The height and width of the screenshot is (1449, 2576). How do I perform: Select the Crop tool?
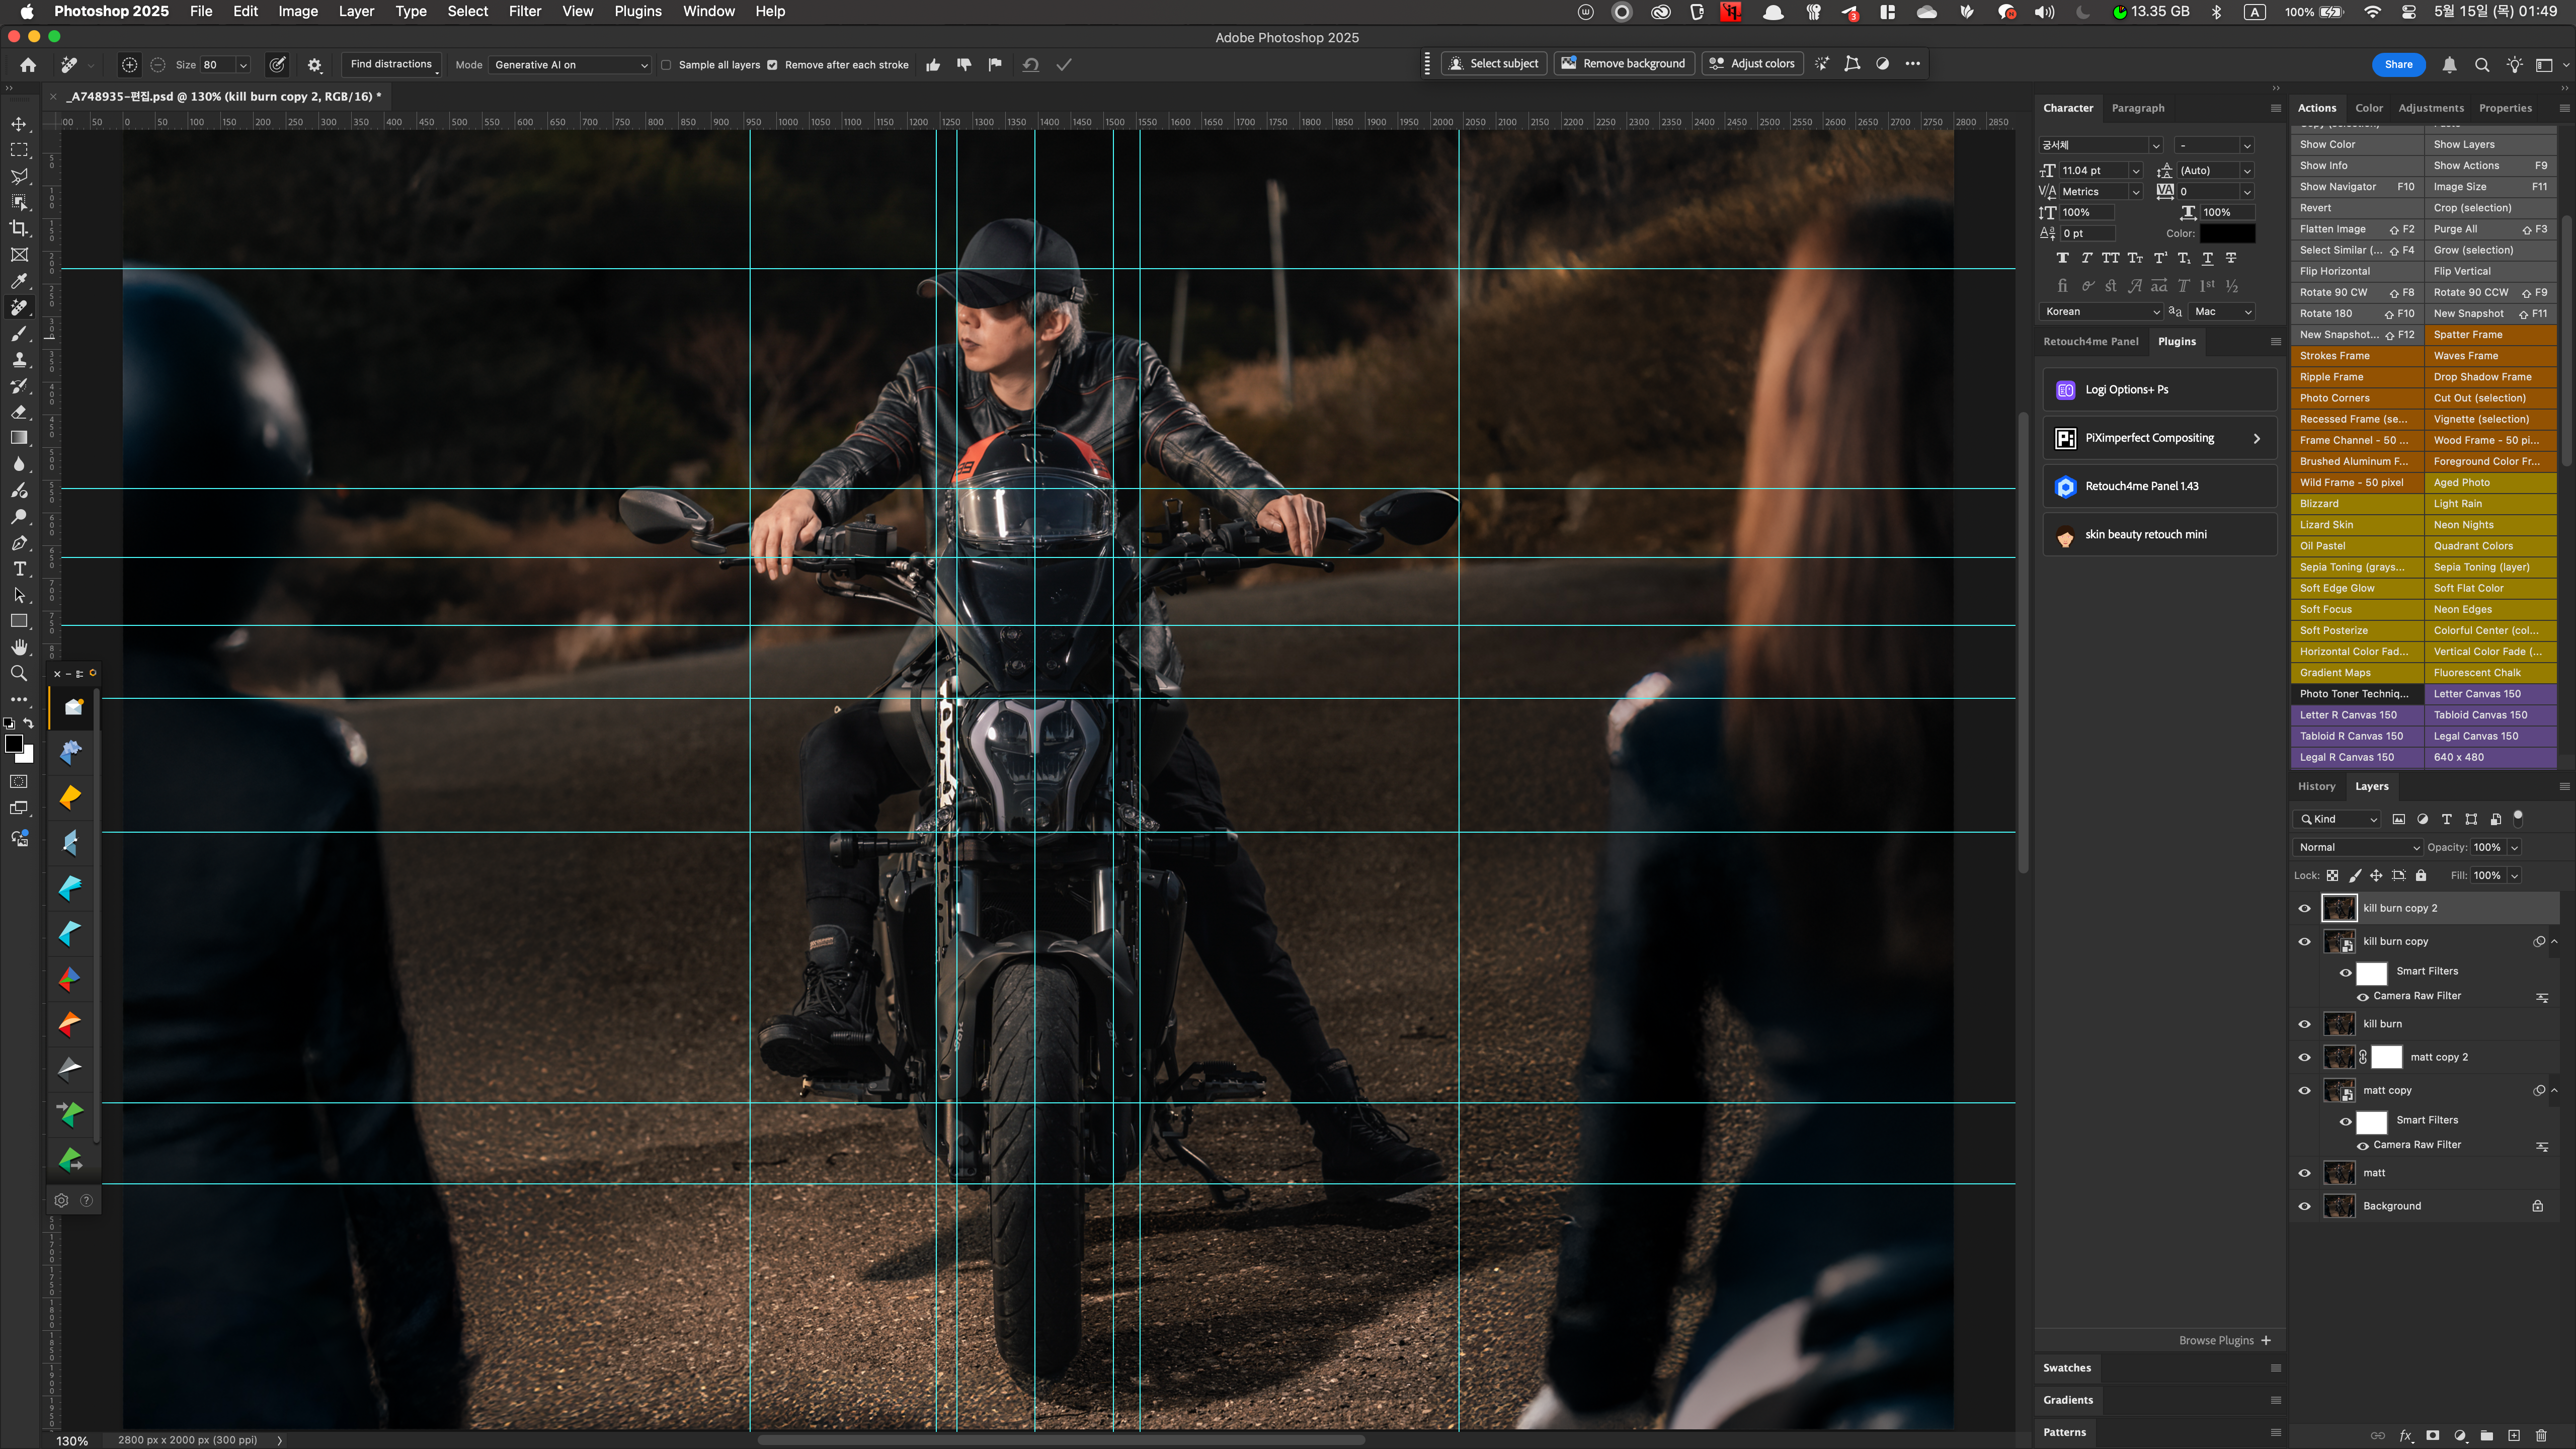coord(19,228)
